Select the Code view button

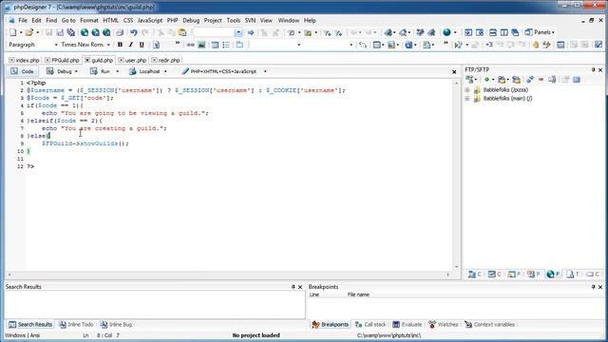(x=23, y=71)
